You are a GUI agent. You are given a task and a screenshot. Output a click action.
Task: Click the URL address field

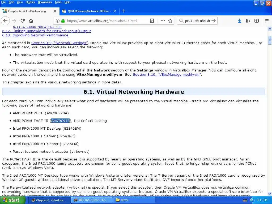tap(102, 21)
